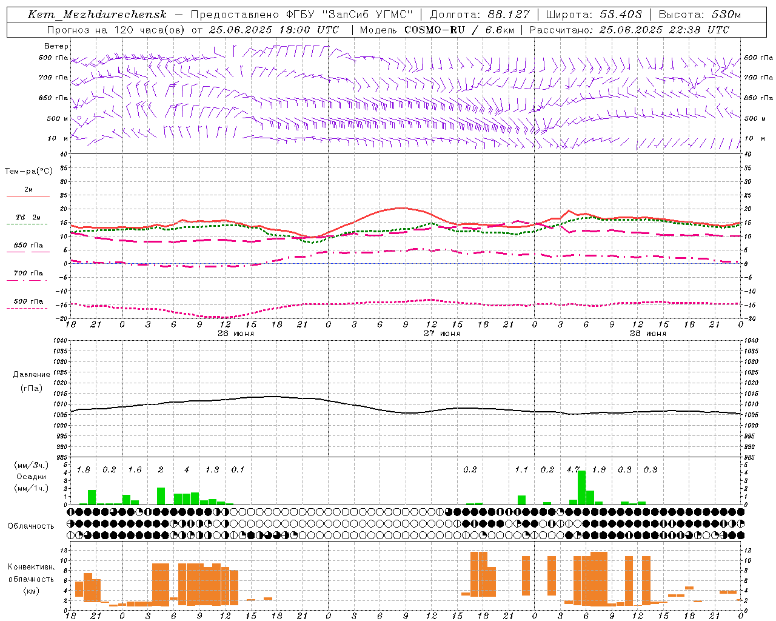
Task: Click the 4.7 precipitation total
Action: (x=574, y=469)
